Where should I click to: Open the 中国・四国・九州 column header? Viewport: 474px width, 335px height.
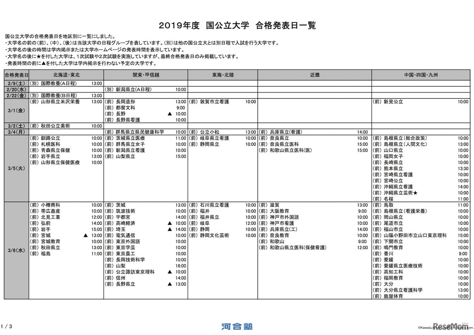(420, 75)
